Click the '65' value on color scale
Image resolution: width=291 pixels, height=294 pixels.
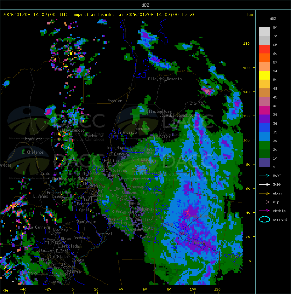coord(275,45)
